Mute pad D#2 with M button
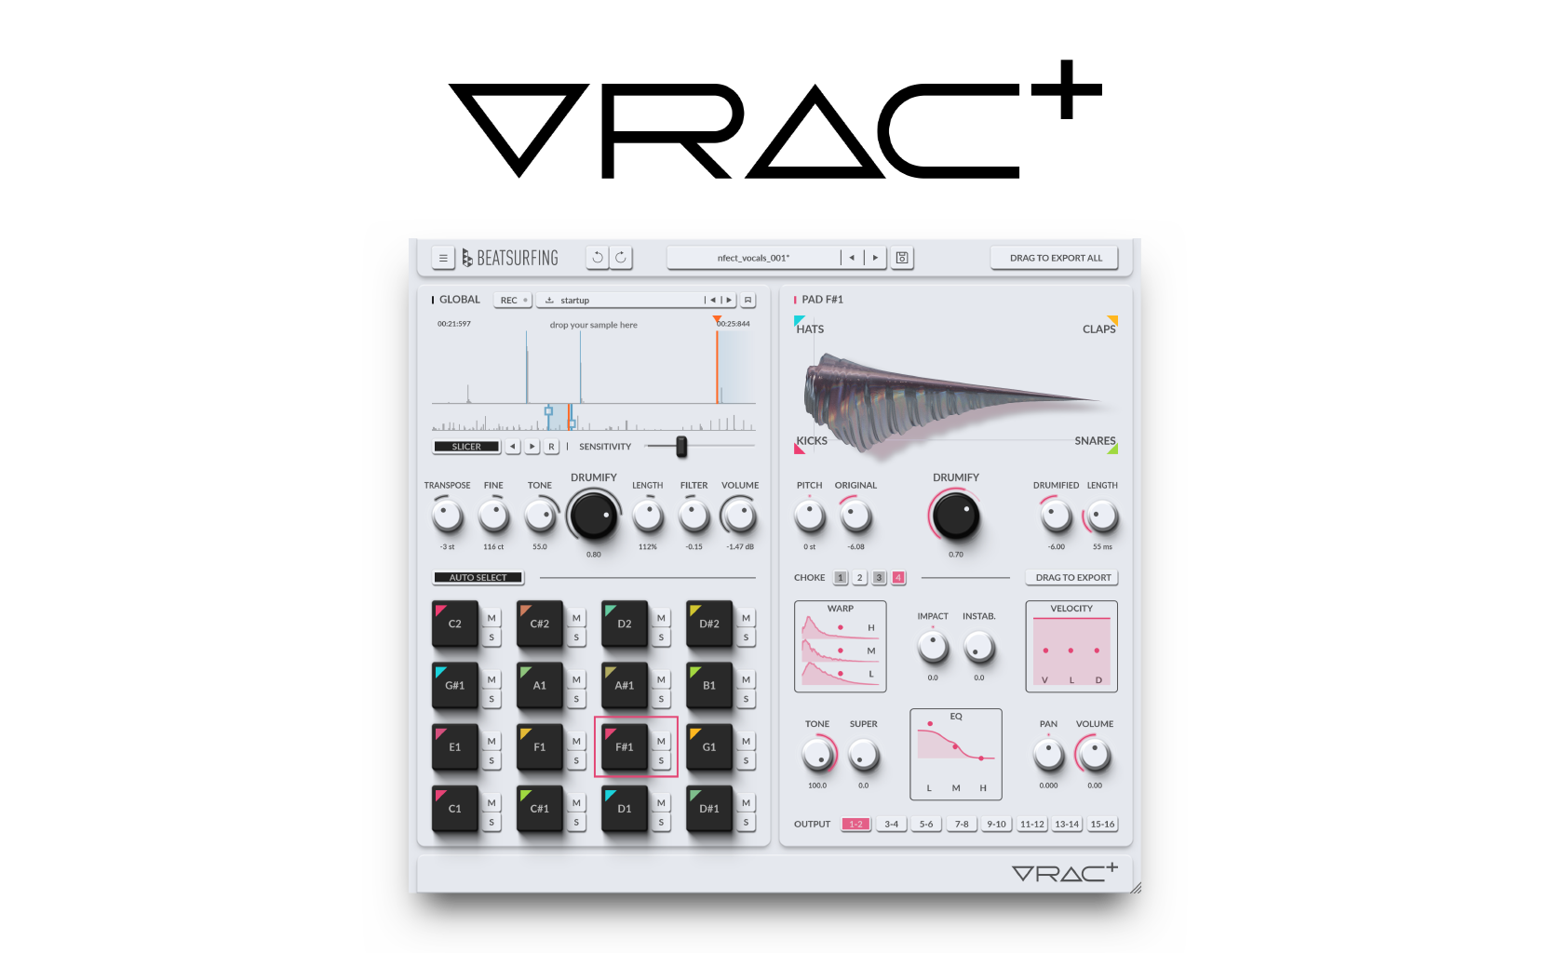Viewport: 1549px width, 953px height. pos(746,618)
